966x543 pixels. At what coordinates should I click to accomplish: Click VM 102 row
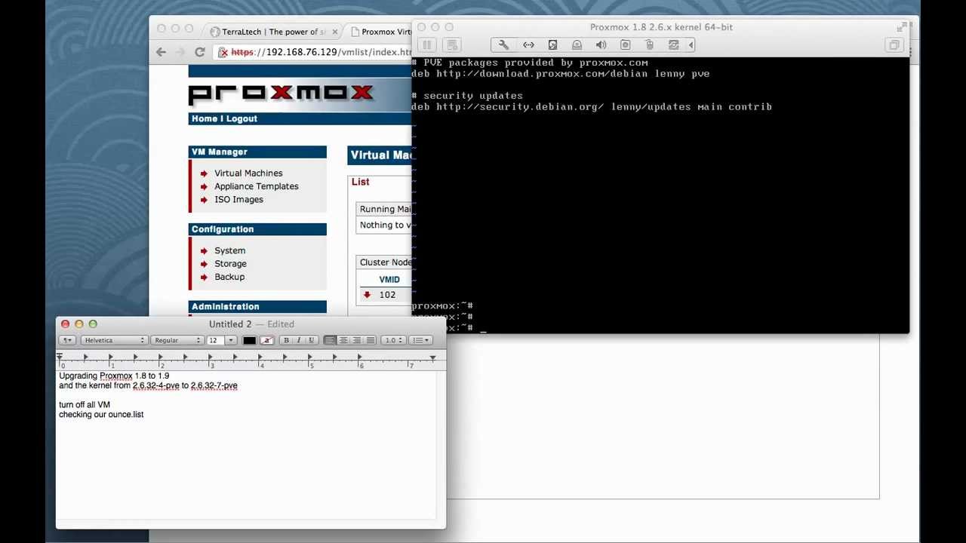click(x=384, y=295)
